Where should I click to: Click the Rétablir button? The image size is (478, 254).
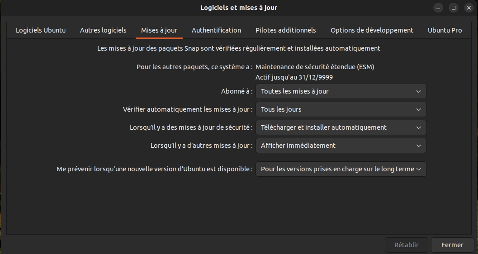click(x=407, y=245)
